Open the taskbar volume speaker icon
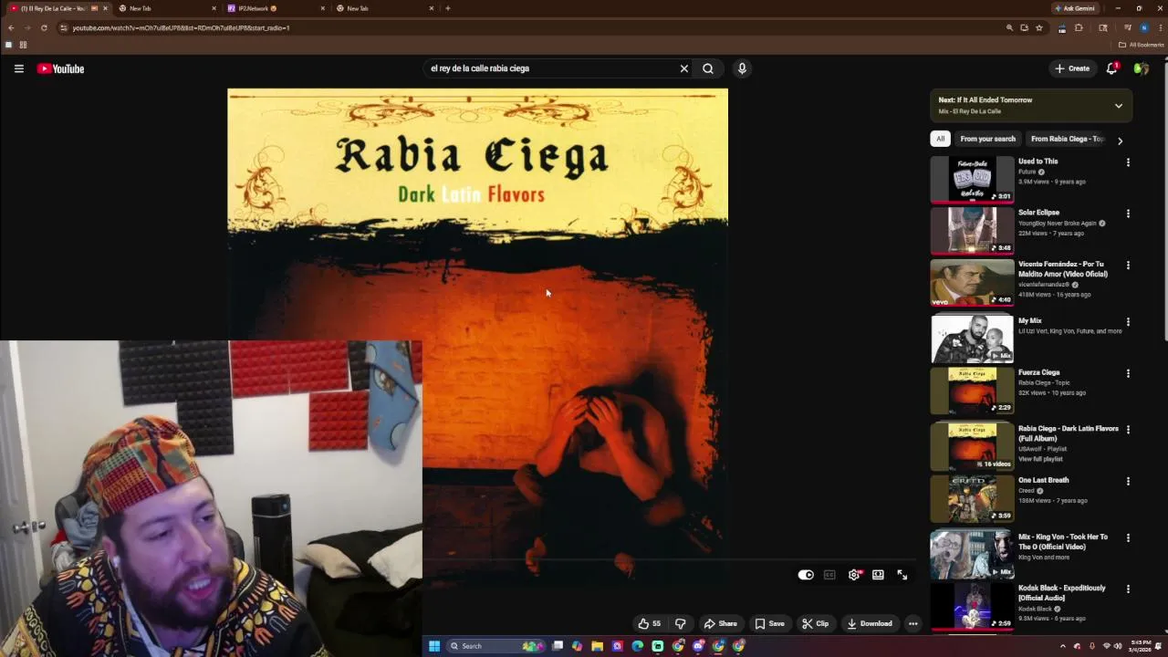 click(1118, 646)
